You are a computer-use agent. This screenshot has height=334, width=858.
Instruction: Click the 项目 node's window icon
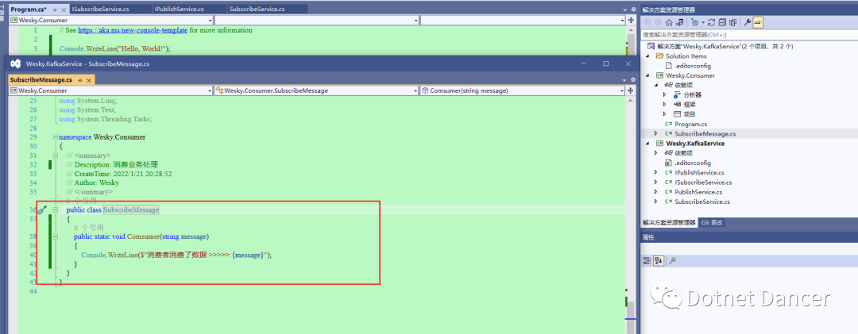(x=677, y=114)
